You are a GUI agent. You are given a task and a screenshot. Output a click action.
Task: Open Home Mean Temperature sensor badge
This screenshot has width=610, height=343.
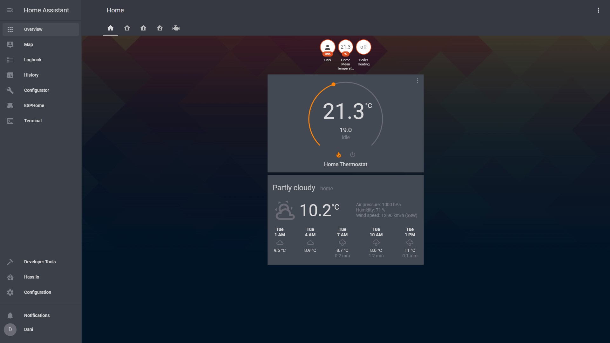346,47
